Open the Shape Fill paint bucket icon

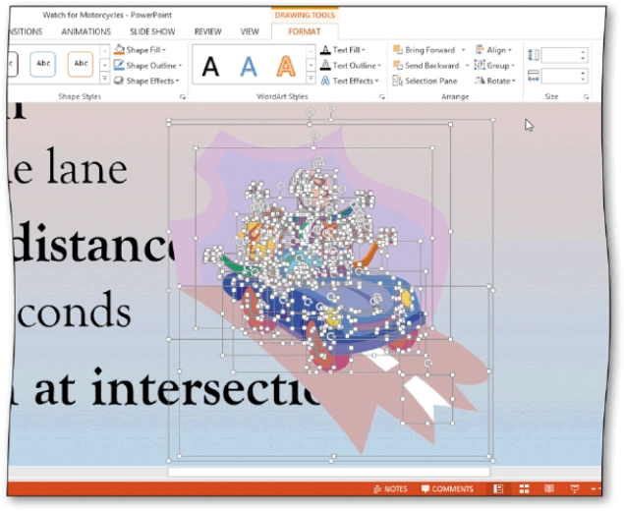click(x=119, y=50)
